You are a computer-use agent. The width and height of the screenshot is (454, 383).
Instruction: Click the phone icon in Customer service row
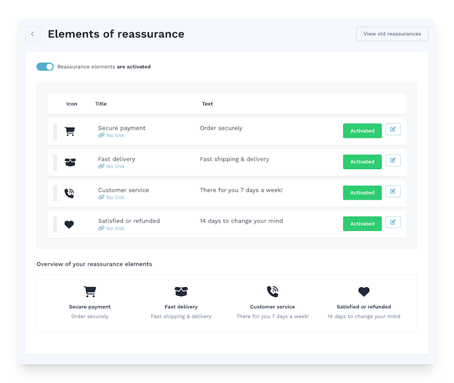[x=70, y=193]
